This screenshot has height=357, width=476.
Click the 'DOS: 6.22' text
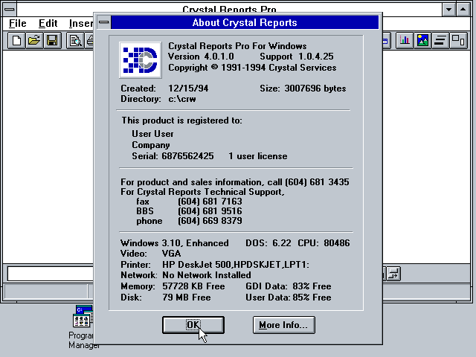tap(268, 243)
